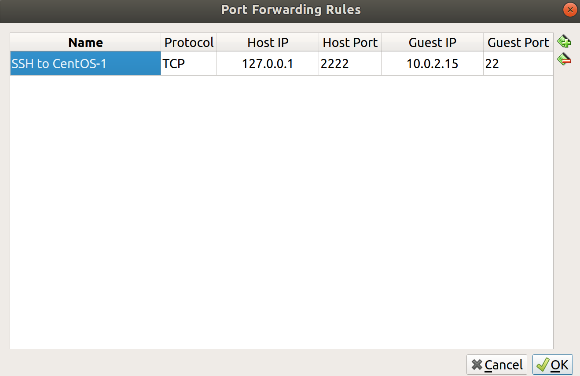This screenshot has width=580, height=376.
Task: Select the 2222 host port cell
Action: pos(350,64)
